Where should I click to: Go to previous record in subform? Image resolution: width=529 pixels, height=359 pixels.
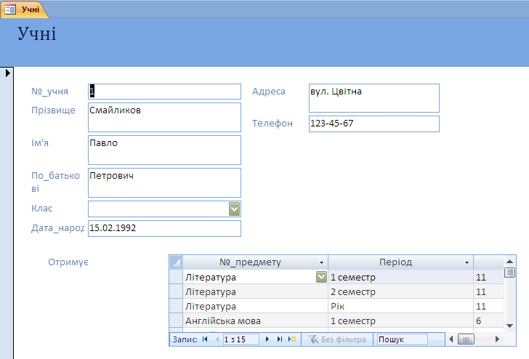pos(217,339)
